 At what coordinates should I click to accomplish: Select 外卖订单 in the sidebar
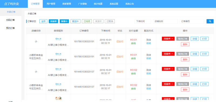[x=11, y=12]
